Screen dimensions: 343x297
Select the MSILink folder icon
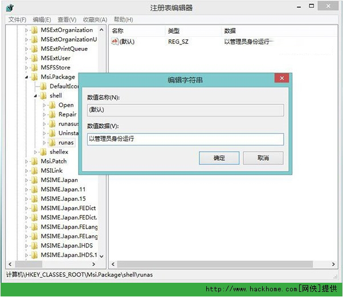click(34, 171)
